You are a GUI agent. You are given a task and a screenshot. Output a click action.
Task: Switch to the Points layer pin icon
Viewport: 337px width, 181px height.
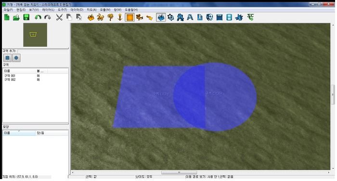(120, 17)
